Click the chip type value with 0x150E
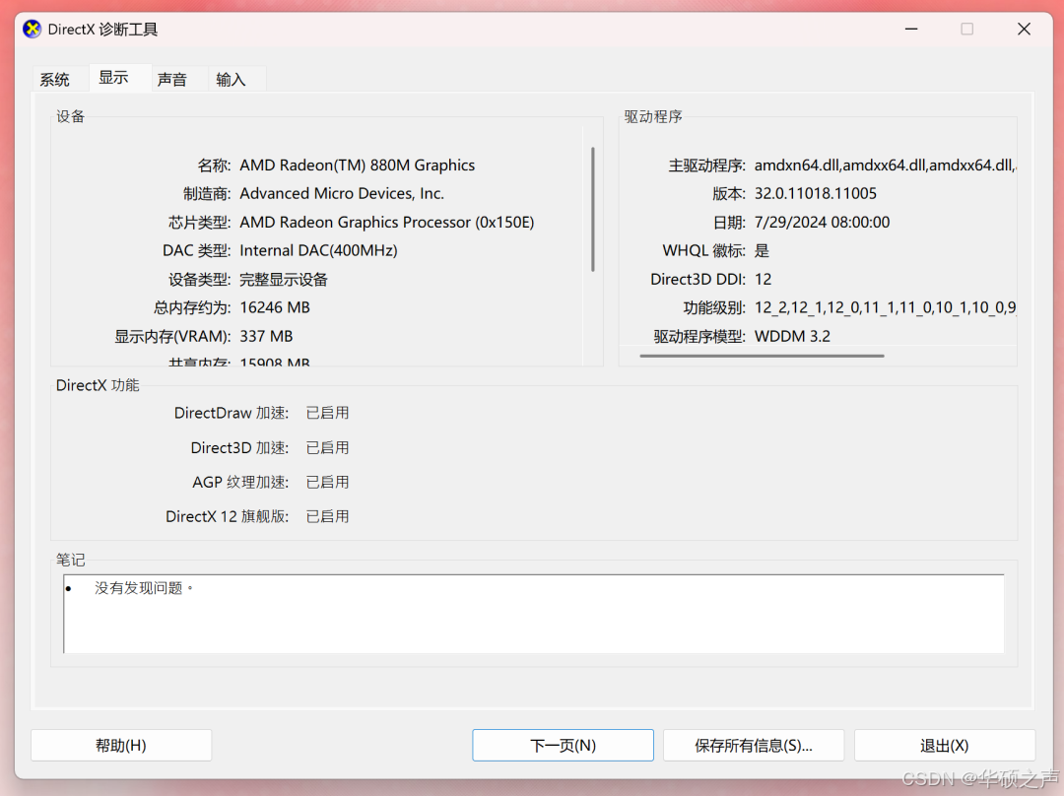 pyautogui.click(x=387, y=223)
